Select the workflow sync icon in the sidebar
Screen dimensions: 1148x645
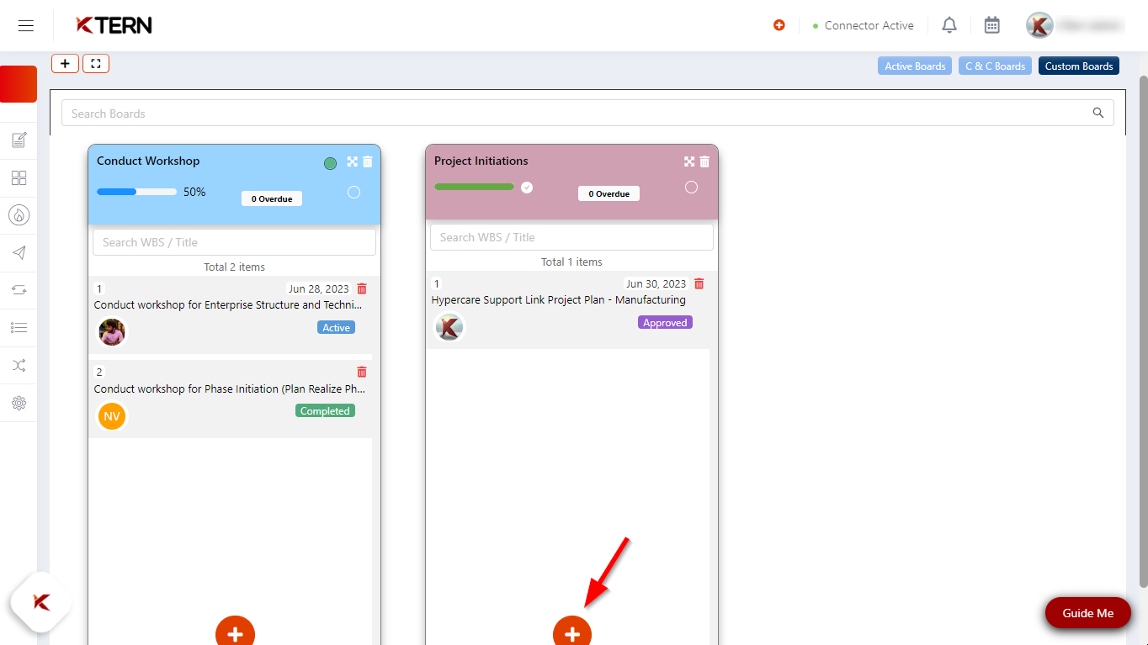coord(19,290)
